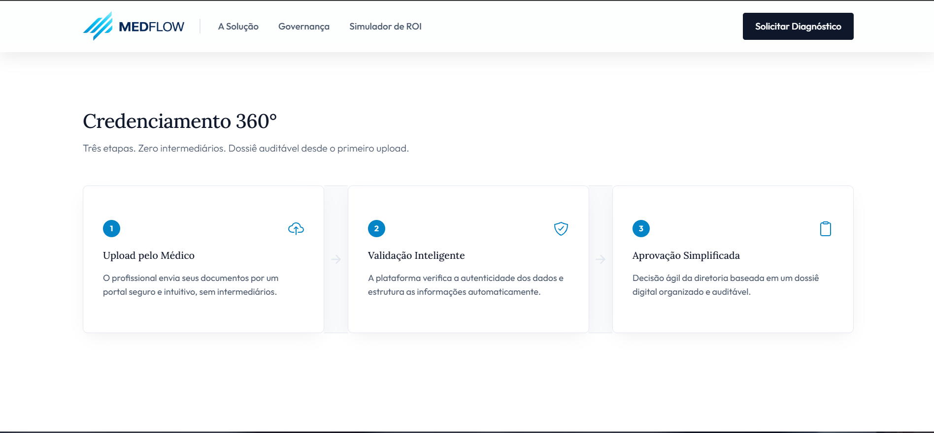Click the MedFlow logo
Image resolution: width=934 pixels, height=433 pixels.
(x=133, y=26)
